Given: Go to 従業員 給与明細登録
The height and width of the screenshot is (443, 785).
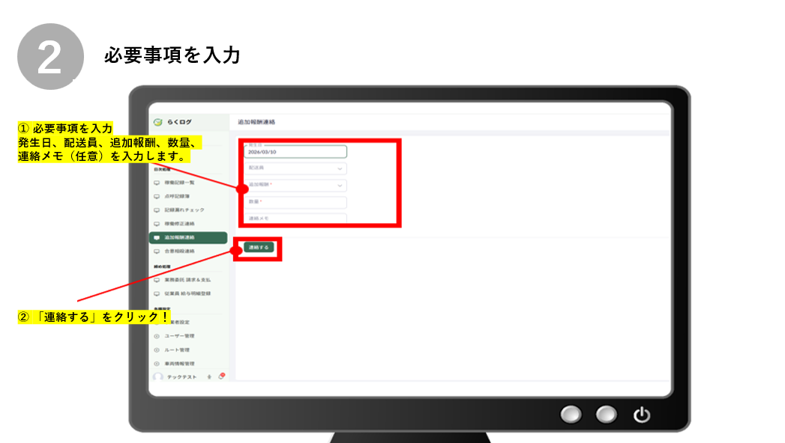Looking at the screenshot, I should (187, 293).
